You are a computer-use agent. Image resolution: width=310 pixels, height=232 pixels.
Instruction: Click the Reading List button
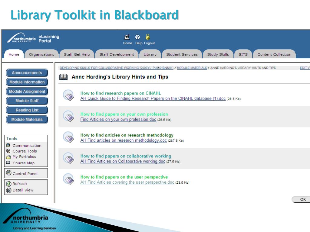27,110
